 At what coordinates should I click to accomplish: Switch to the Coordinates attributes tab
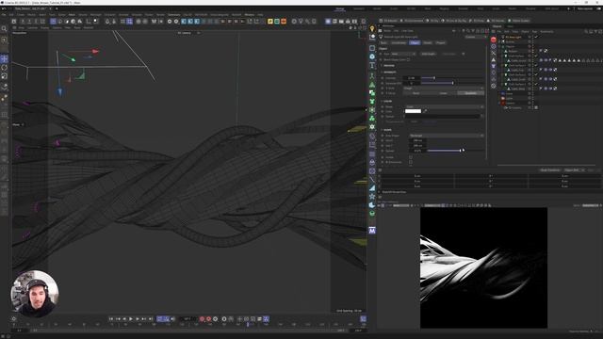[x=399, y=42]
